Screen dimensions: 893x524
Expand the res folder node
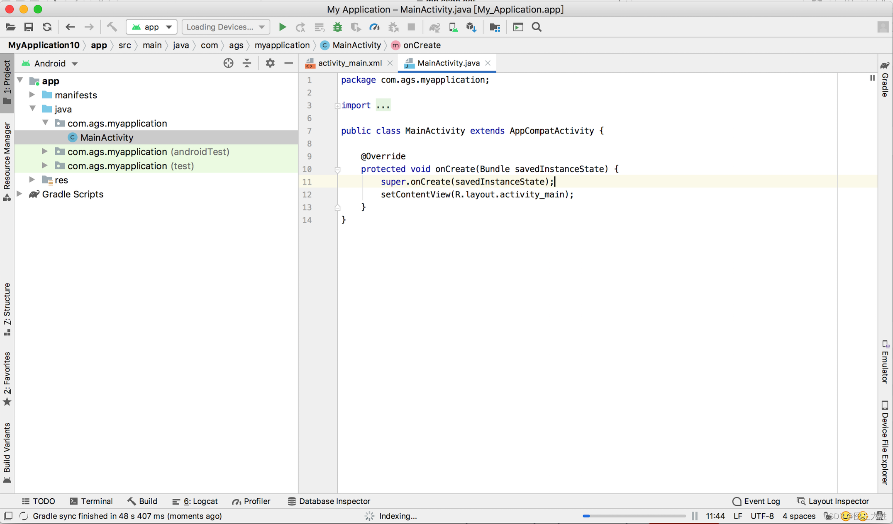point(32,180)
